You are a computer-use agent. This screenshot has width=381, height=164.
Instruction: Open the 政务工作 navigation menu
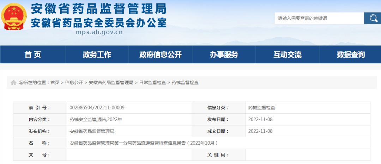[97, 55]
